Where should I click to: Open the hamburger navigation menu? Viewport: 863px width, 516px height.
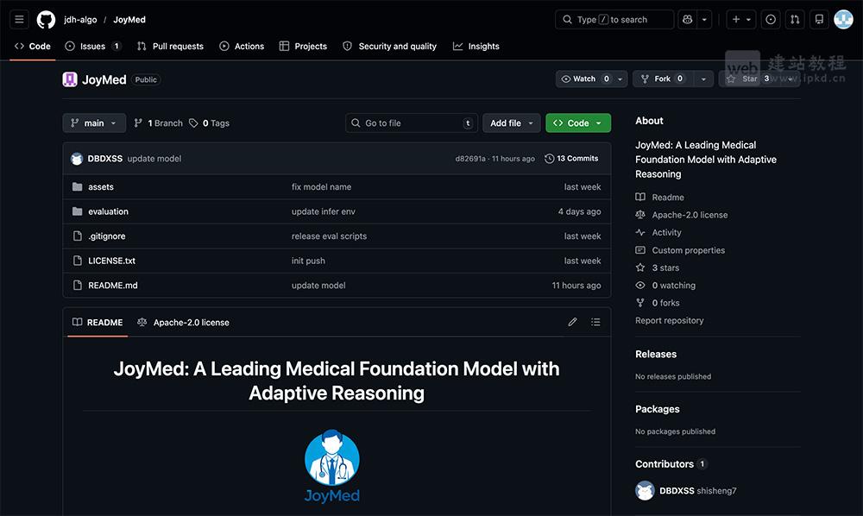tap(20, 19)
